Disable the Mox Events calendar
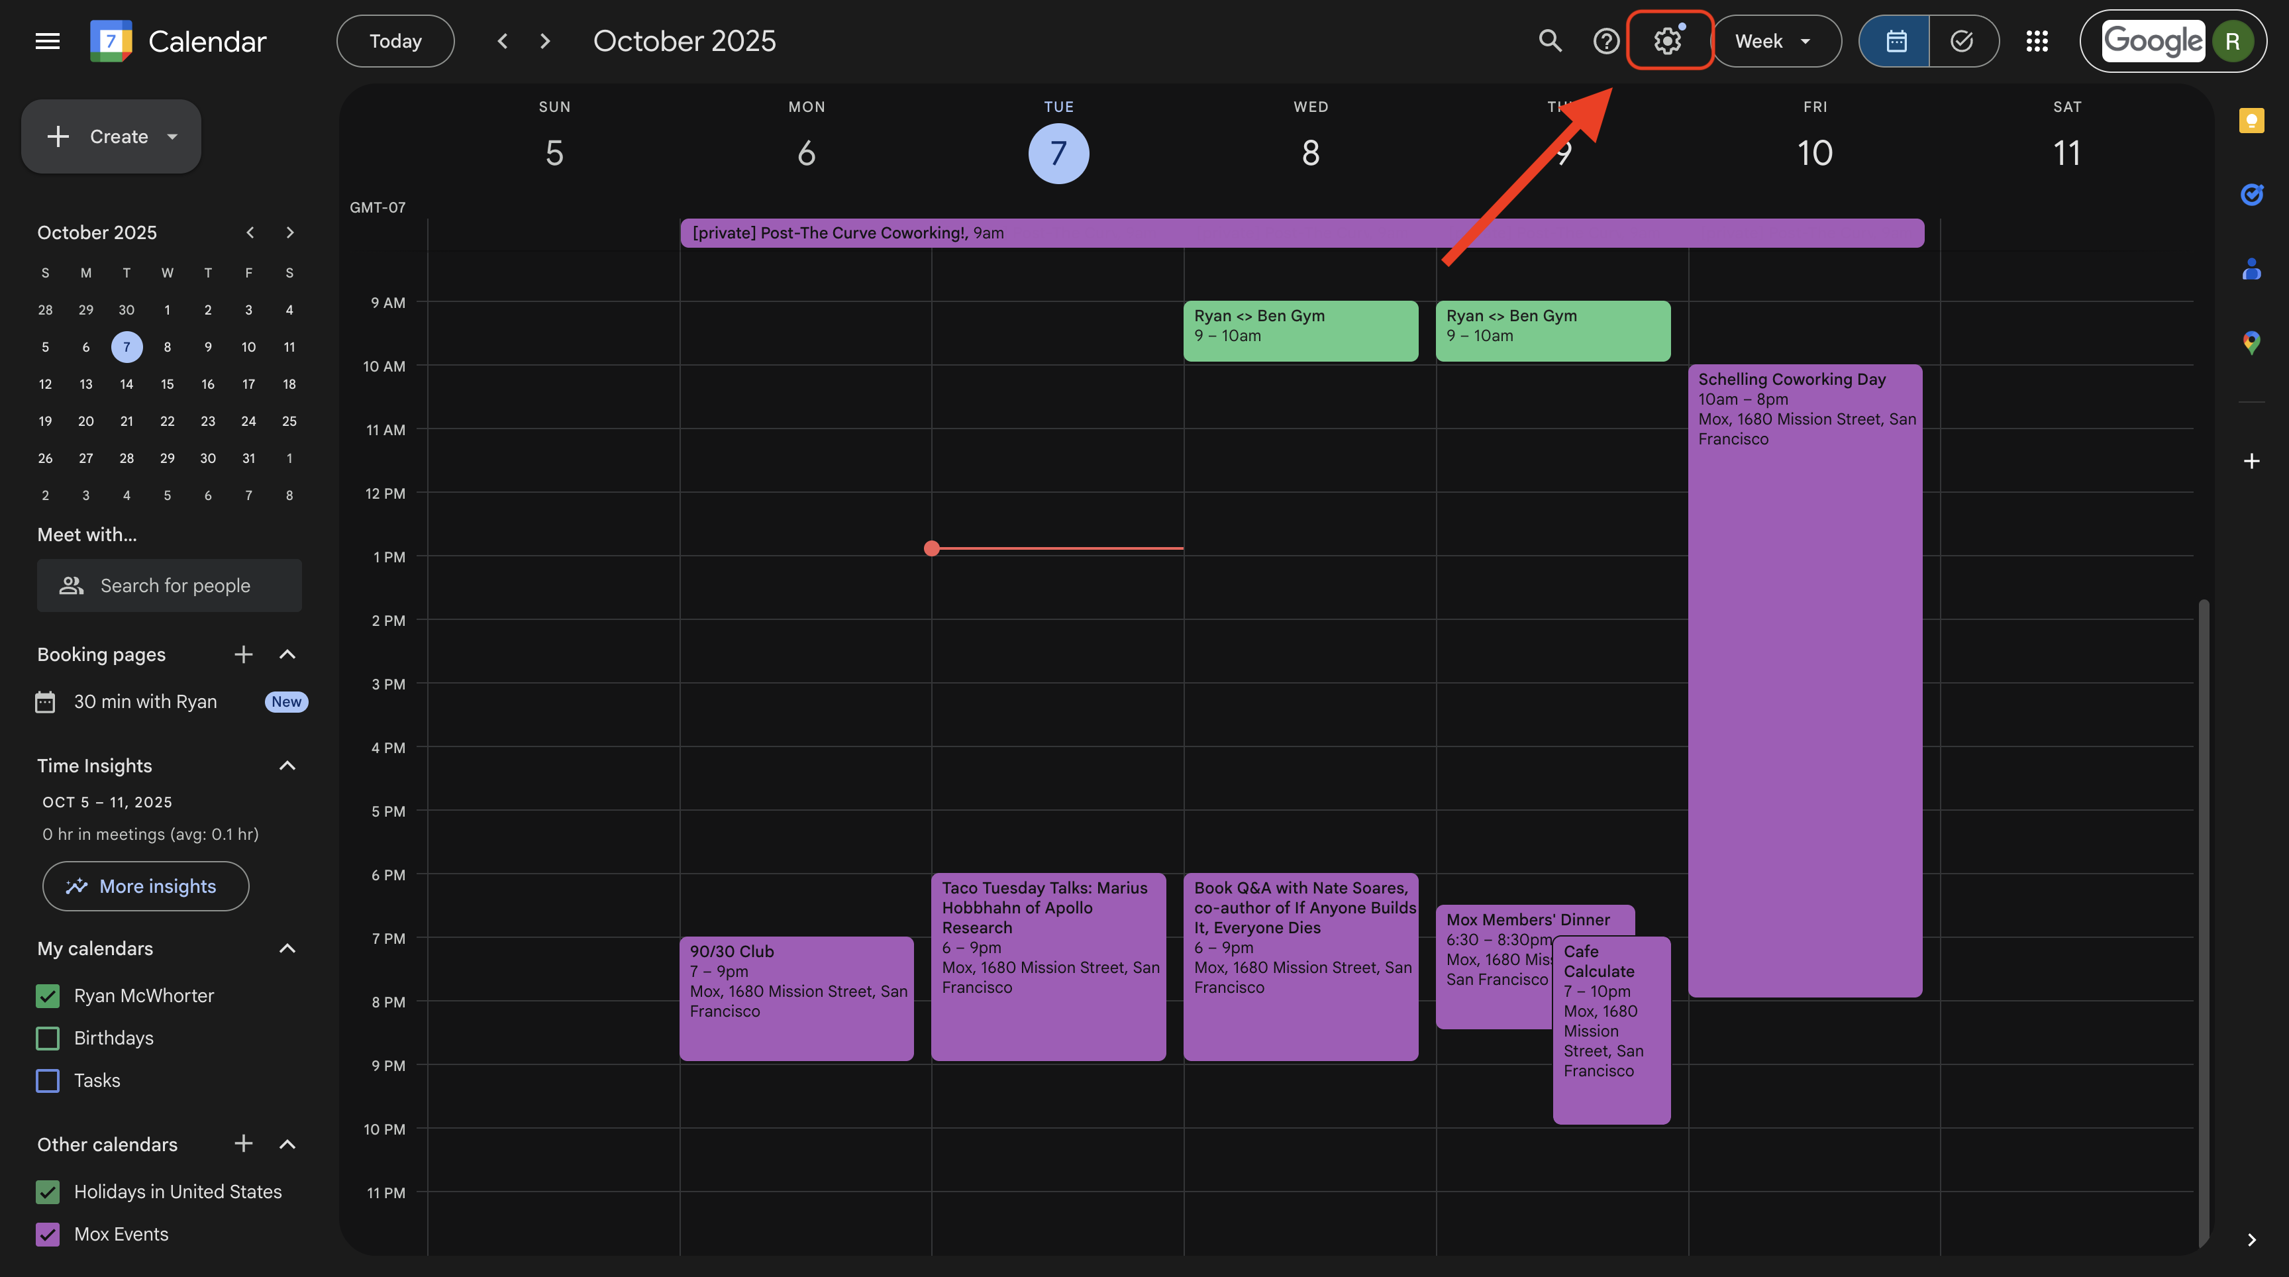This screenshot has width=2289, height=1277. [48, 1235]
